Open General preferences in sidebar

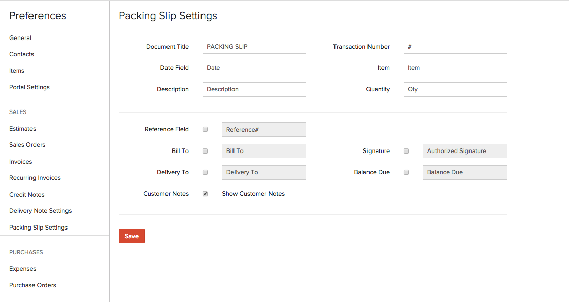20,38
